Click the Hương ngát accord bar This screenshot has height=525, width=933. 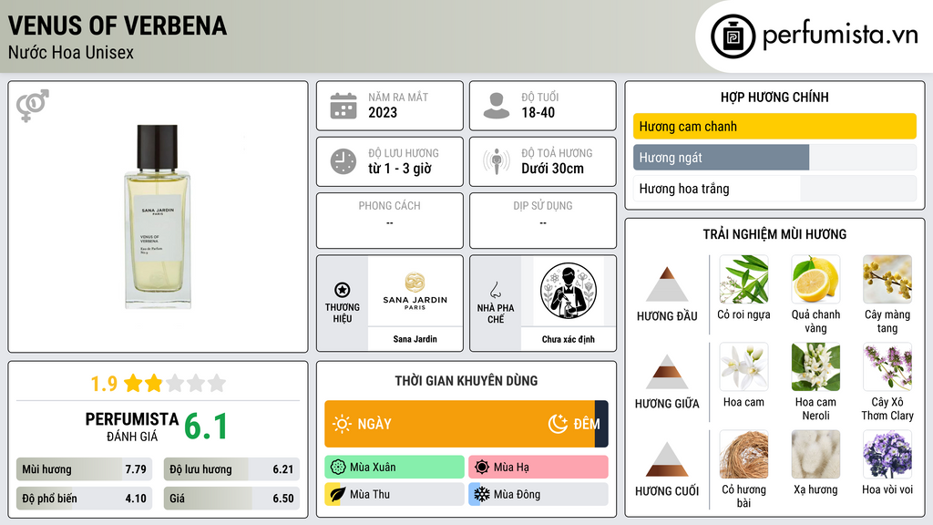coord(774,157)
